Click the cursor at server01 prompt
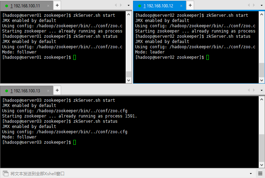Image resolution: width=265 pixels, height=178 pixels. coord(74,57)
